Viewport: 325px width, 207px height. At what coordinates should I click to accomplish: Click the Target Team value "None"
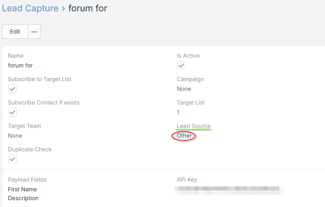pos(15,136)
